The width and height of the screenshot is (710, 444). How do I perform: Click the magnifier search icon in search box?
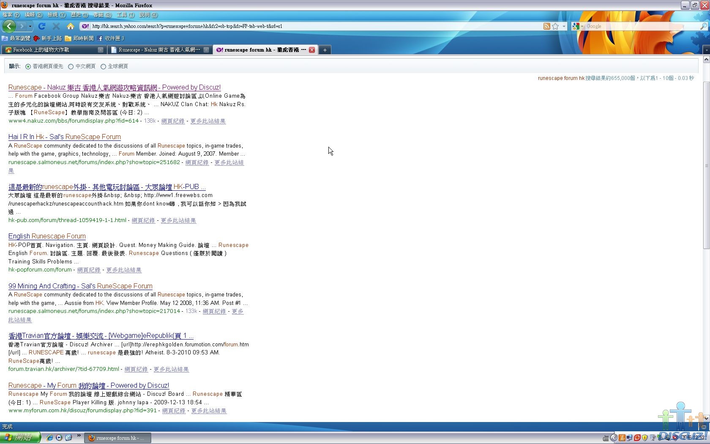coord(703,26)
